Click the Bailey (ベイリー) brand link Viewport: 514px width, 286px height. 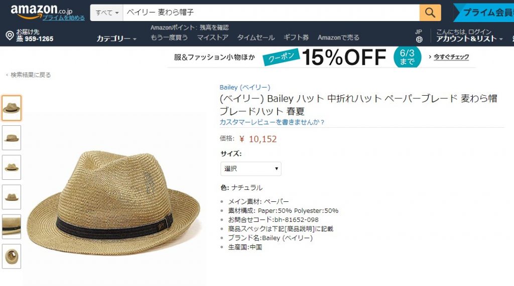(x=245, y=87)
